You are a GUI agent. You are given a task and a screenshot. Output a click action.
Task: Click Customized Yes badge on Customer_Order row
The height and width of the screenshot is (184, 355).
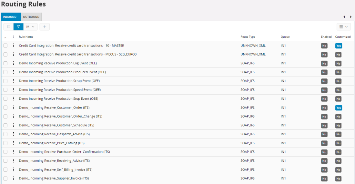click(338, 108)
